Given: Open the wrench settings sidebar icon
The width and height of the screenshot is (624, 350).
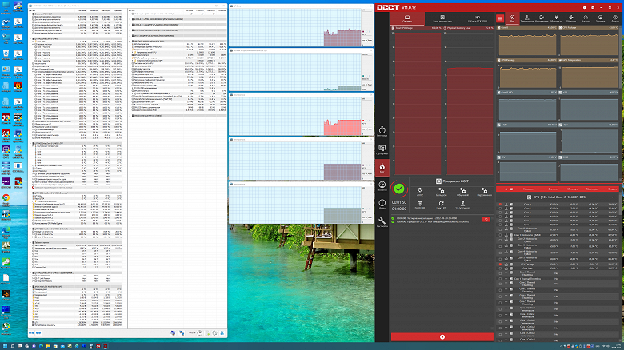Looking at the screenshot, I should click(x=382, y=221).
